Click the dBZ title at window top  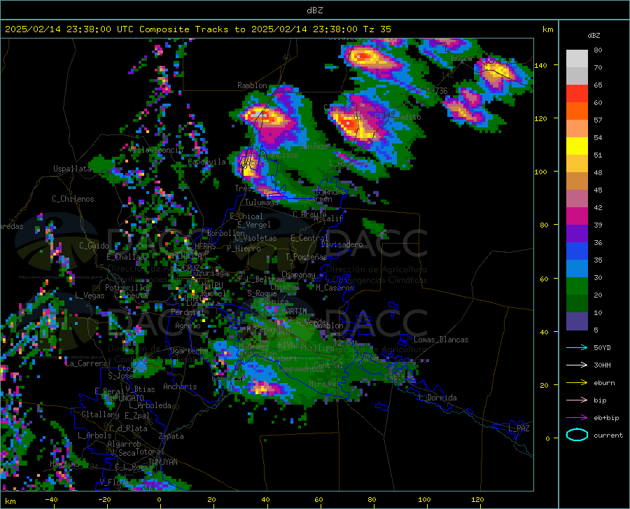pos(314,11)
